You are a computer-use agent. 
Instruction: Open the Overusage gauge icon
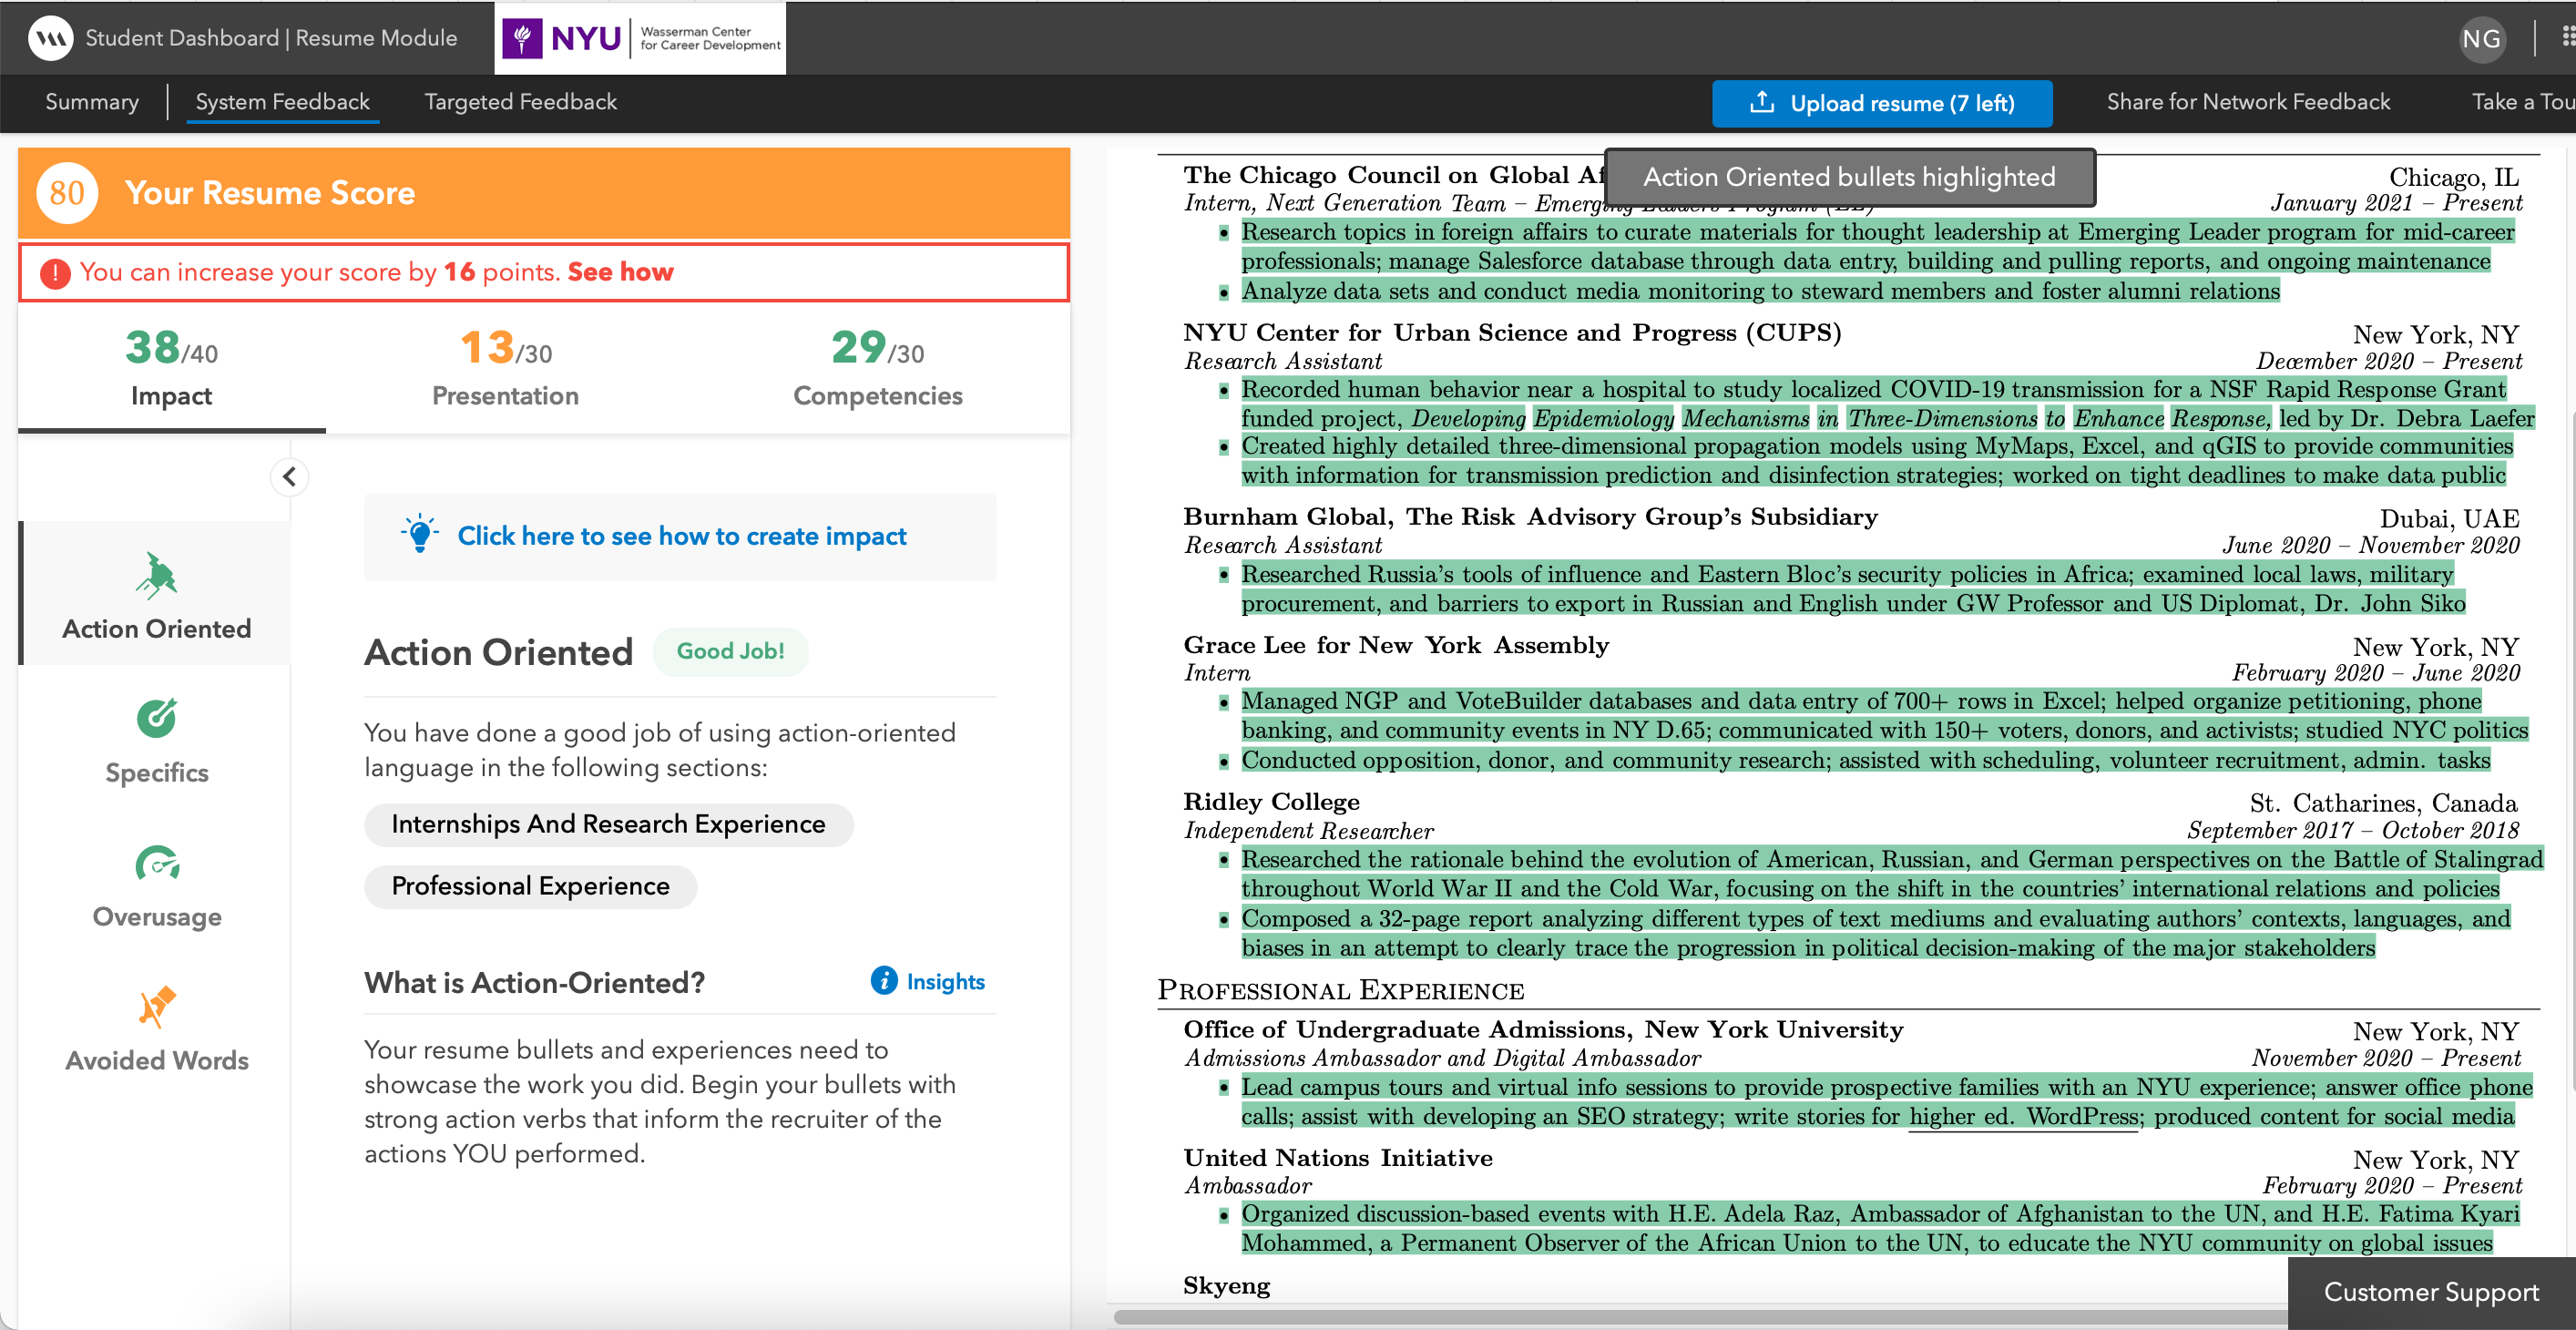156,862
